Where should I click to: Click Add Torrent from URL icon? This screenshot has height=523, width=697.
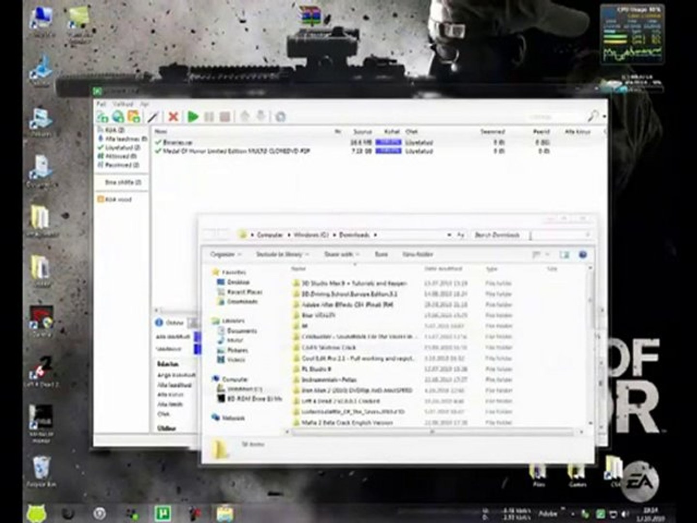[118, 116]
